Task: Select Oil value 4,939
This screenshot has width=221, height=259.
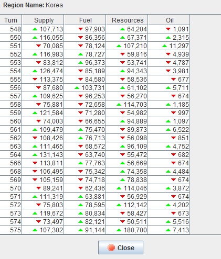Action: (181, 54)
